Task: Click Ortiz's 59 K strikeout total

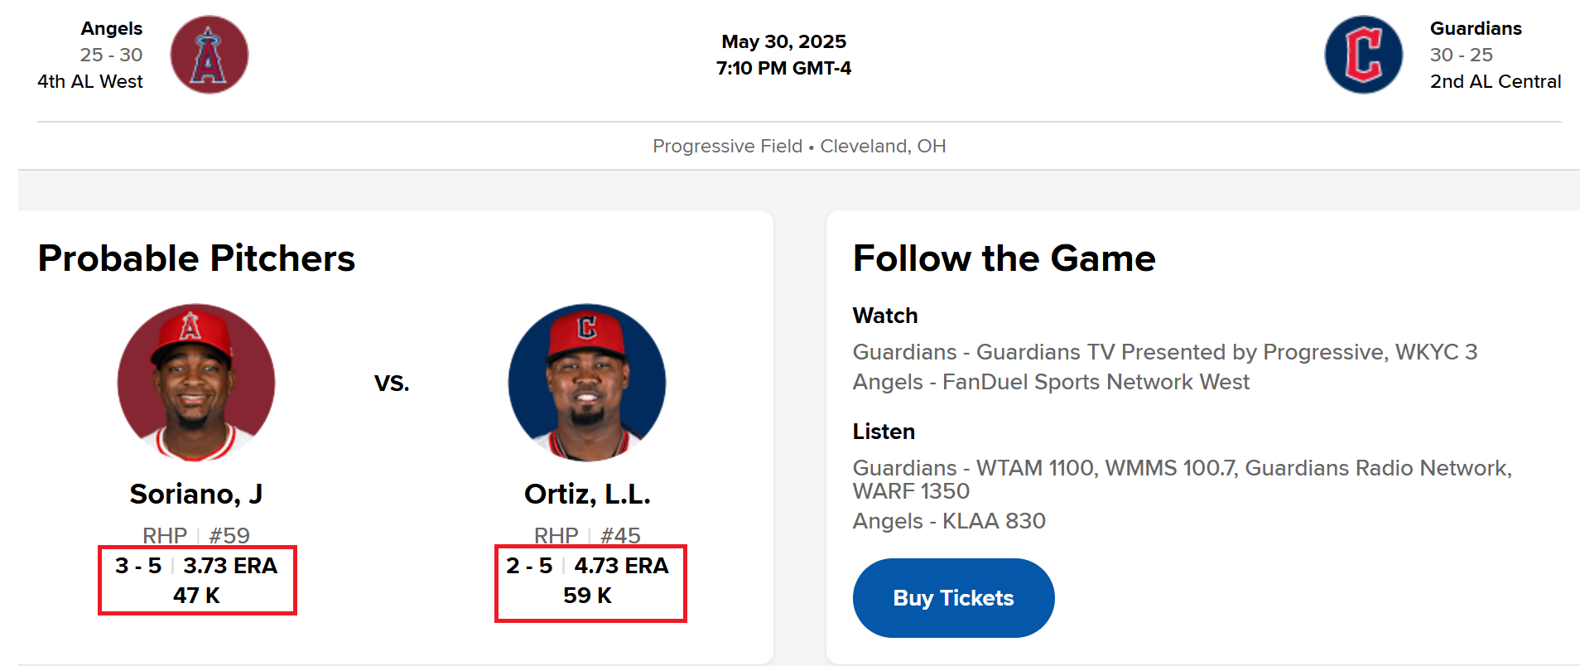Action: tap(587, 596)
